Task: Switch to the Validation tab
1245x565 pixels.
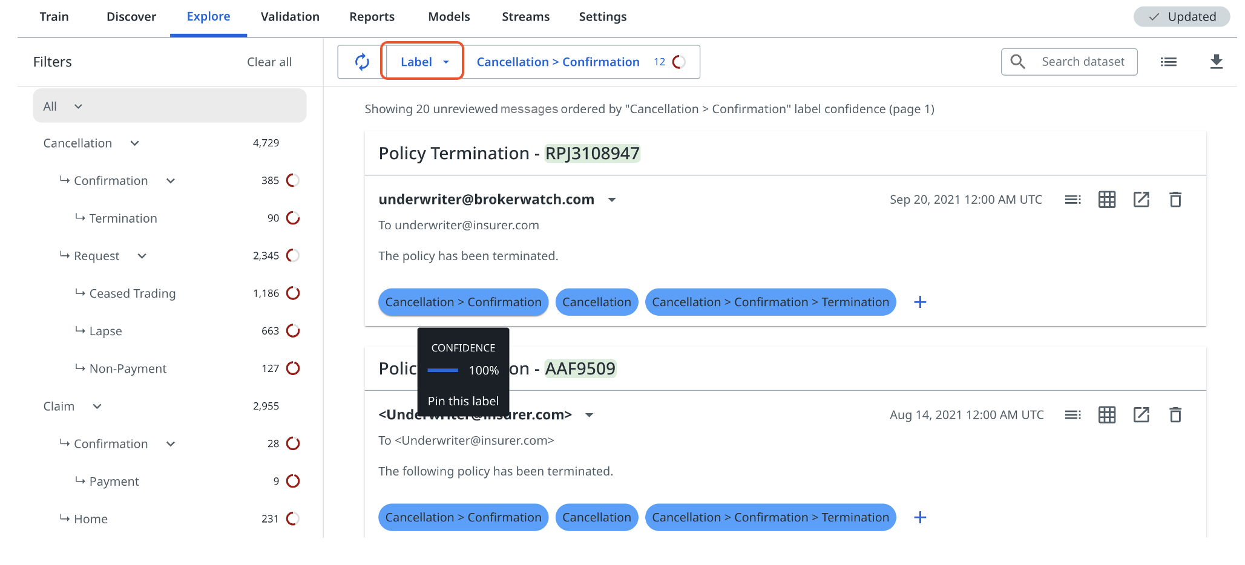Action: (290, 16)
